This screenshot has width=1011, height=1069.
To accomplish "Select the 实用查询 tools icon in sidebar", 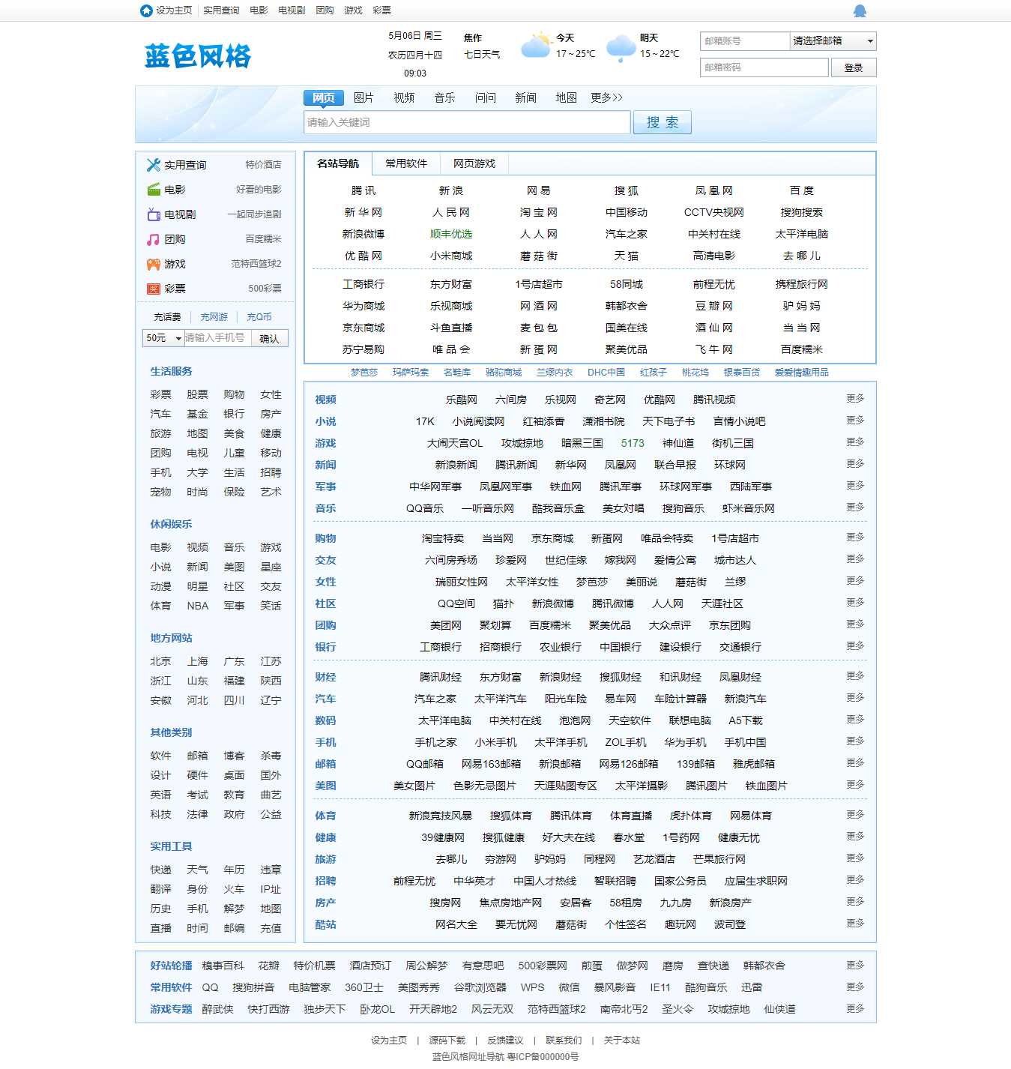I will pos(152,165).
